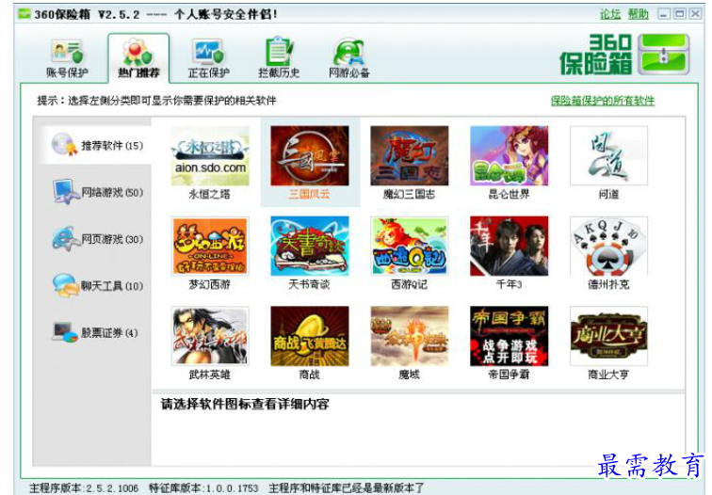The width and height of the screenshot is (712, 495).
Task: Switch to the 正在保护 tab
Action: click(x=208, y=58)
